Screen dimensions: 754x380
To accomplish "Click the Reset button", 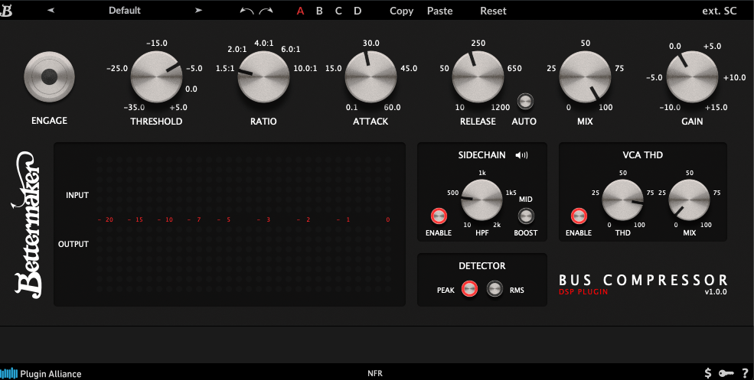I will point(493,11).
